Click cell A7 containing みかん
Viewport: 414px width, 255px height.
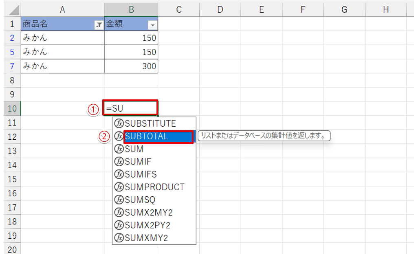(x=63, y=66)
